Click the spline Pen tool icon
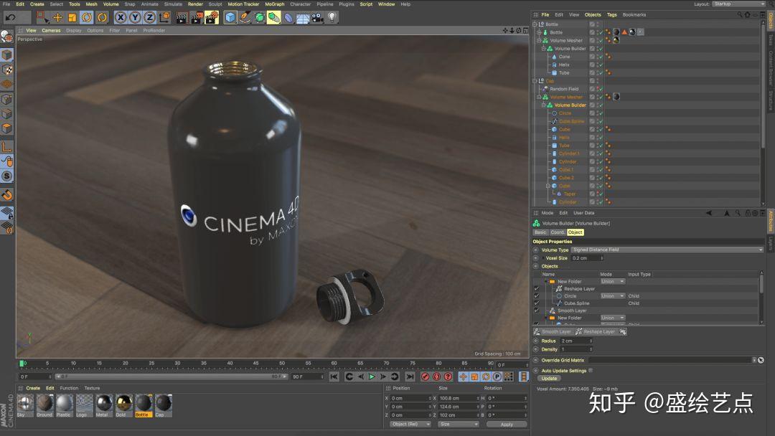This screenshot has height=436, width=775. coord(245,18)
